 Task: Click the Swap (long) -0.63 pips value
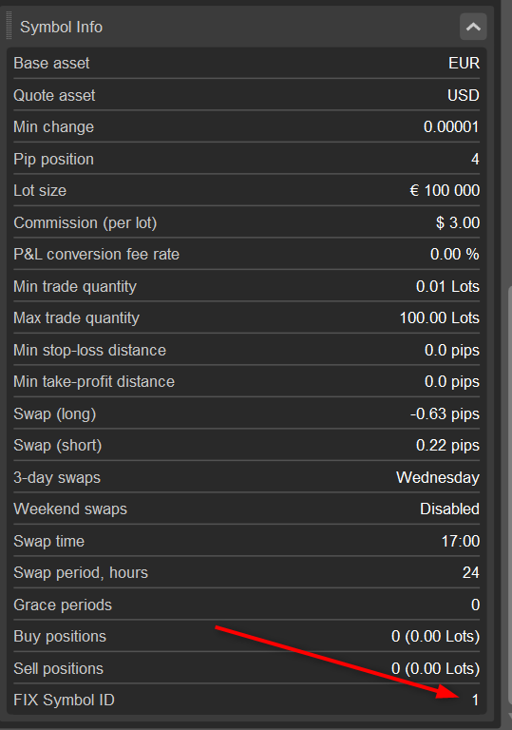[445, 413]
